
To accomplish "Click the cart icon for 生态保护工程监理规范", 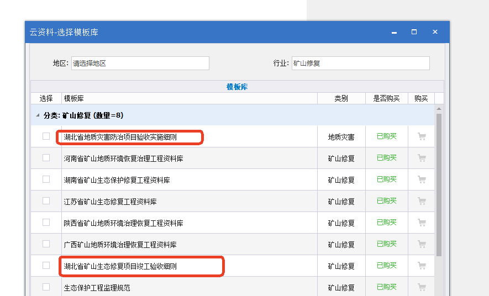I will [x=422, y=288].
